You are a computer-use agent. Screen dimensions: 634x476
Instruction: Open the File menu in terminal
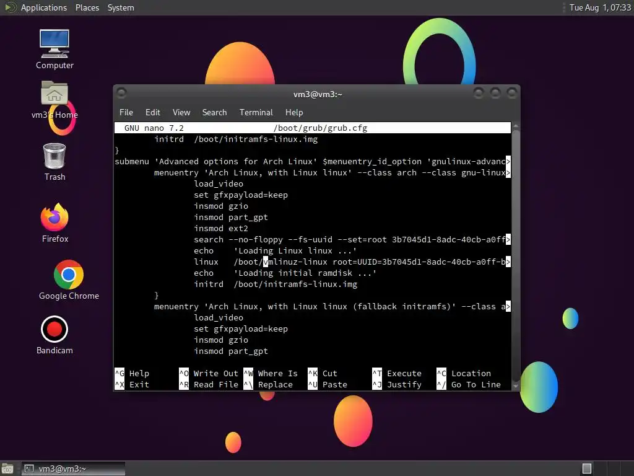[126, 112]
